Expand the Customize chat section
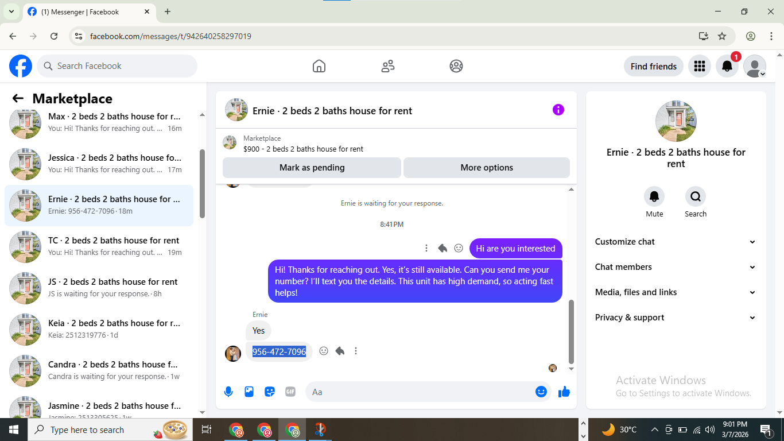 (x=676, y=242)
